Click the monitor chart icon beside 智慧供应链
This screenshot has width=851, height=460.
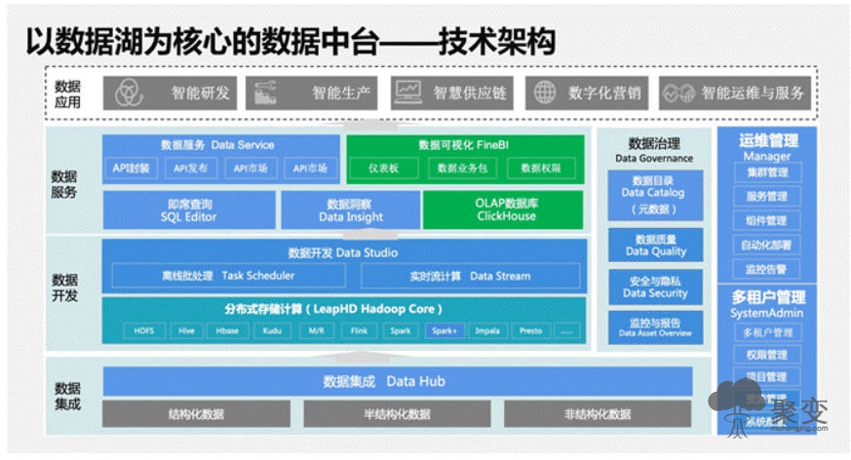[x=408, y=93]
